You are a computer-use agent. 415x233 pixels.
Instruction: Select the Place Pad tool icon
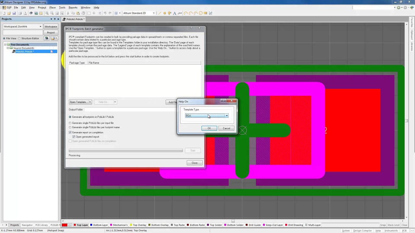(164, 13)
